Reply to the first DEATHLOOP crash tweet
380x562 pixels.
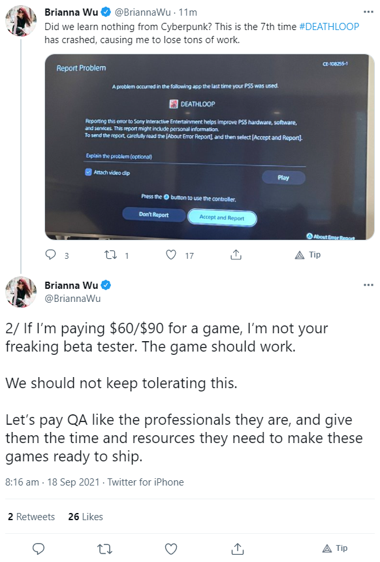coord(50,255)
